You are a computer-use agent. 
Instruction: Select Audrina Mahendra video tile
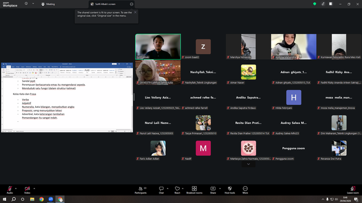[294, 47]
